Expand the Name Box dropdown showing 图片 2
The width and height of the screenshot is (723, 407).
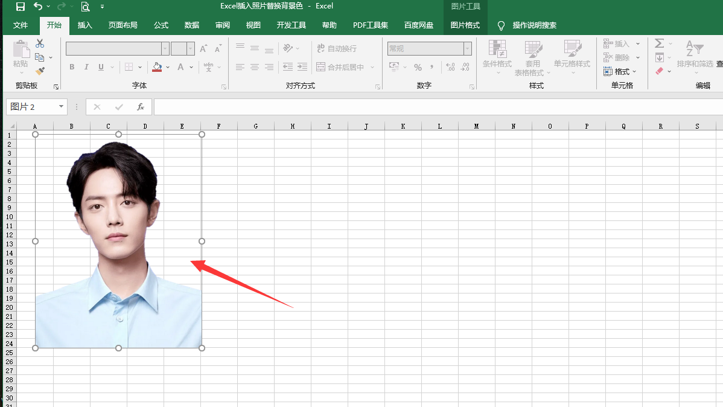(x=61, y=107)
